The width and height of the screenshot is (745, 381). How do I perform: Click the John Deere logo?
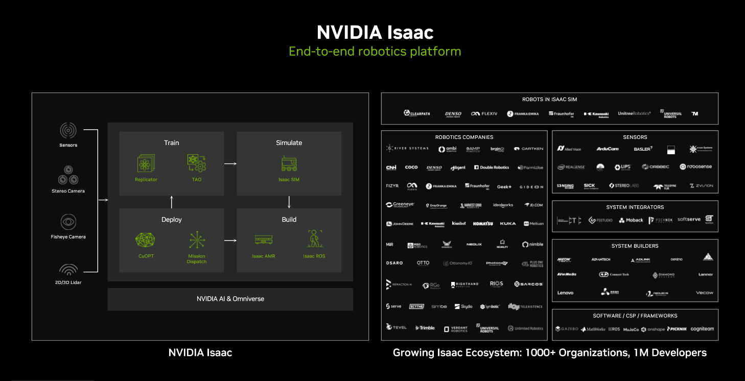[x=400, y=224]
